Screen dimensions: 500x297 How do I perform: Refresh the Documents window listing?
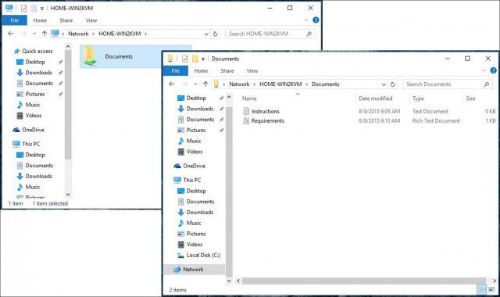393,84
